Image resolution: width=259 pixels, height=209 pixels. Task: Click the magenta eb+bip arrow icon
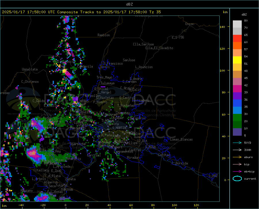(x=237, y=172)
